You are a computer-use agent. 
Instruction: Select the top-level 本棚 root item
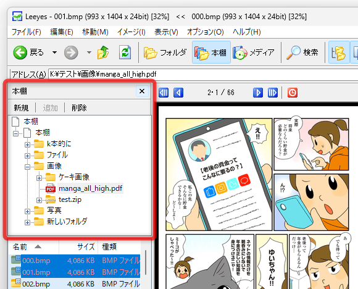31,122
